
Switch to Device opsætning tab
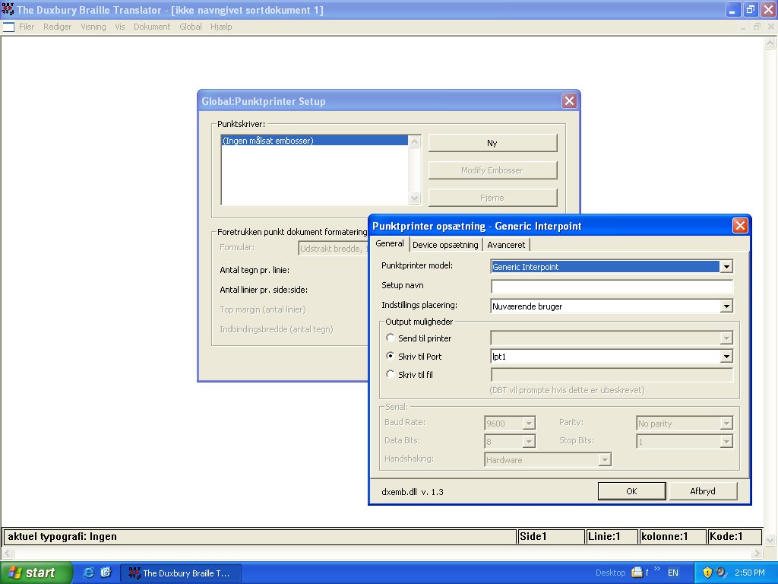click(445, 245)
